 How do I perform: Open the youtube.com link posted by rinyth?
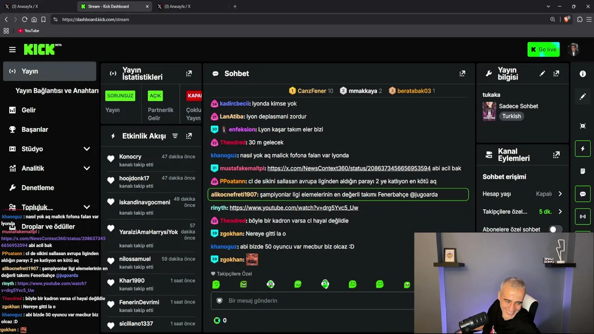tap(294, 208)
